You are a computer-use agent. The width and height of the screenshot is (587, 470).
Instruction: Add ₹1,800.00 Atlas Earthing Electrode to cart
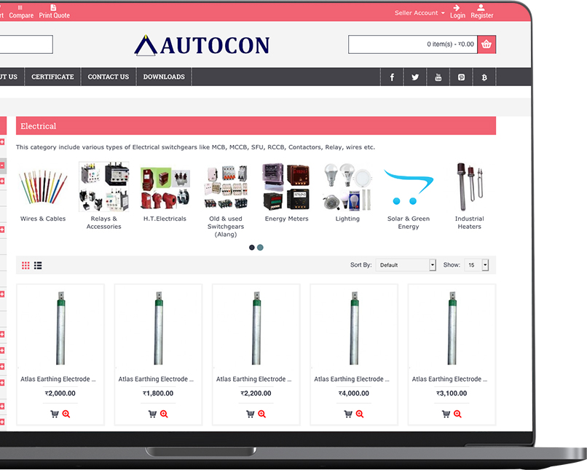tap(152, 414)
